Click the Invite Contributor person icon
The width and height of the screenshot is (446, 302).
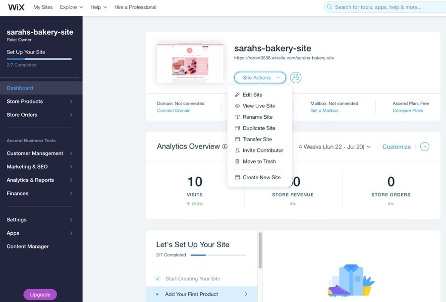[237, 151]
